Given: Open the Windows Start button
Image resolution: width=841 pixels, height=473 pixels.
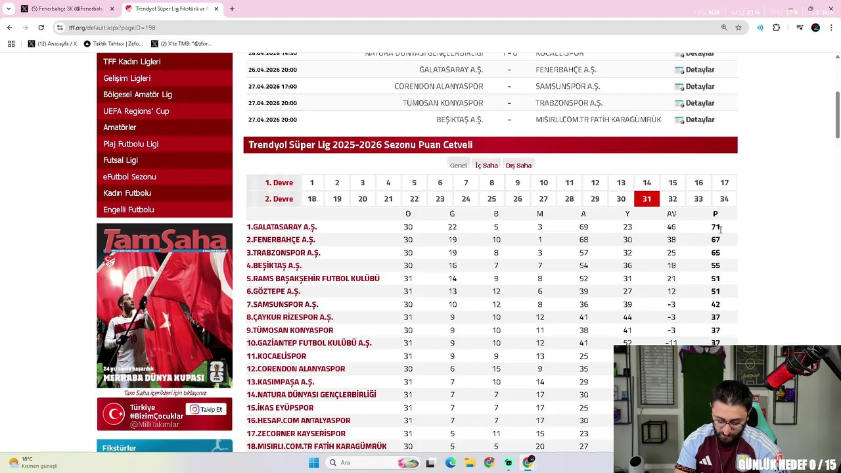Looking at the screenshot, I should pos(313,462).
